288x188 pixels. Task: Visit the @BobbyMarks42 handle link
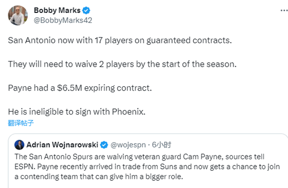coord(63,20)
